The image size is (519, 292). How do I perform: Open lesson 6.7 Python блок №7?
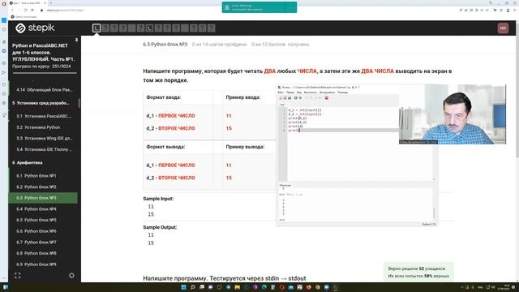(36, 242)
